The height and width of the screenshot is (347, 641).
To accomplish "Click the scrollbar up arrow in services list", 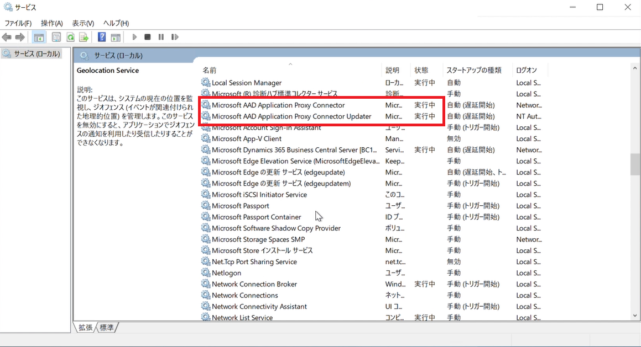I will tap(635, 68).
